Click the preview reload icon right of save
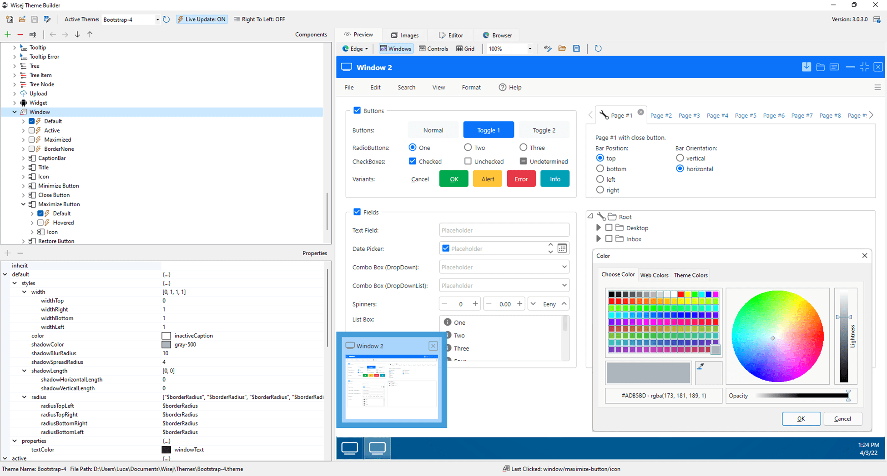 [x=598, y=49]
